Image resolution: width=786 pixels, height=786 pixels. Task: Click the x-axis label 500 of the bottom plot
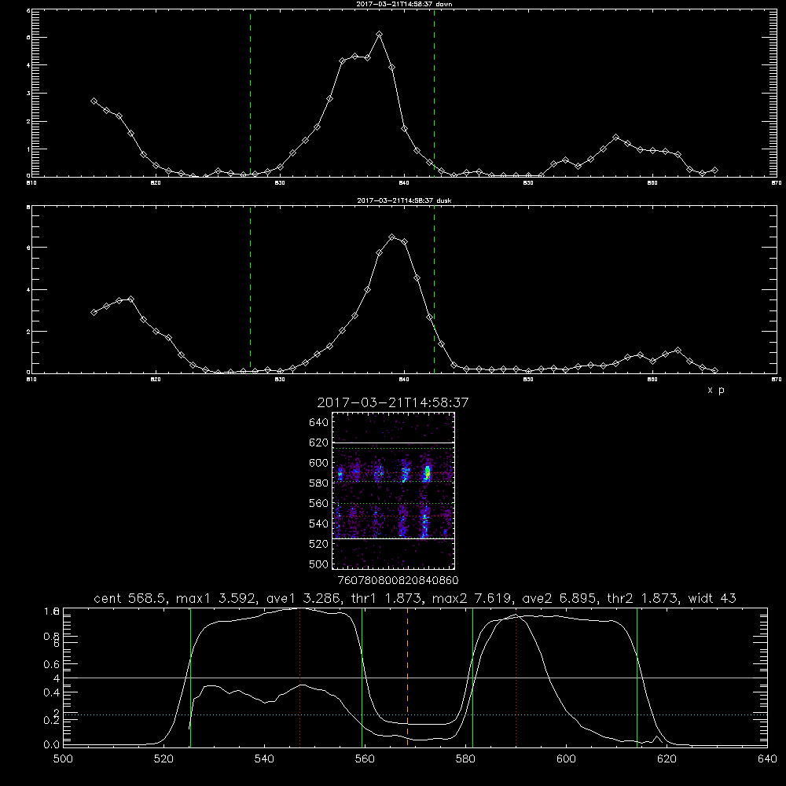pos(63,759)
